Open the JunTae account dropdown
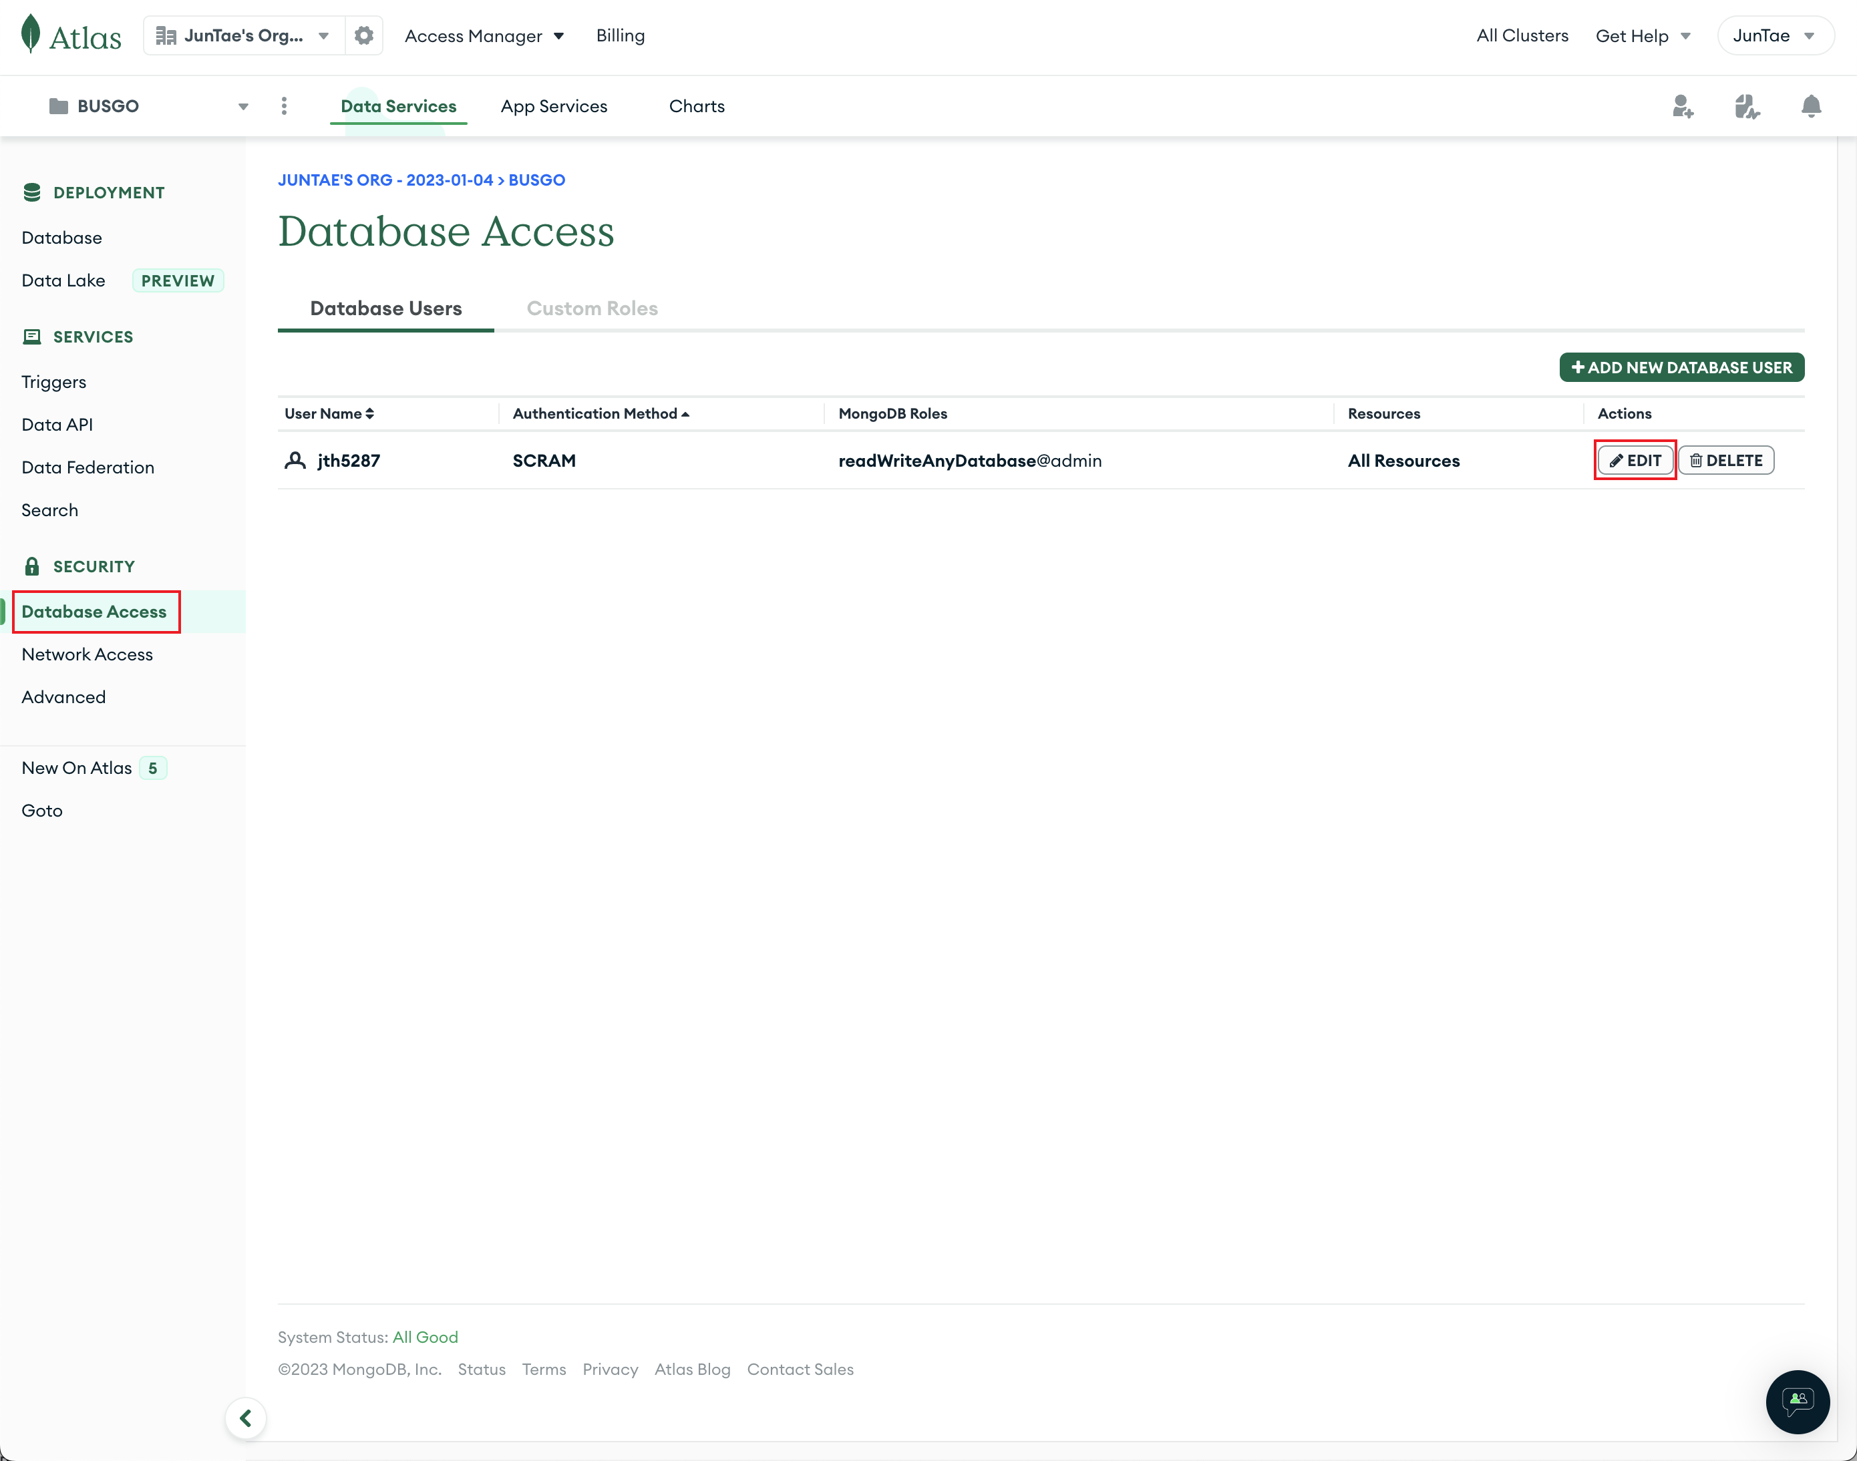Viewport: 1857px width, 1461px height. (x=1774, y=36)
